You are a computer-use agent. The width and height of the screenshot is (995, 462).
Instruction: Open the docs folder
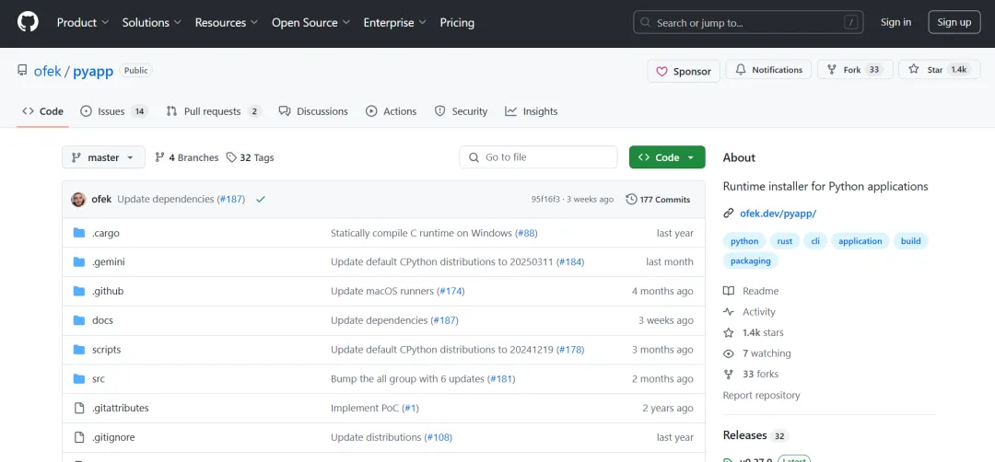point(102,320)
